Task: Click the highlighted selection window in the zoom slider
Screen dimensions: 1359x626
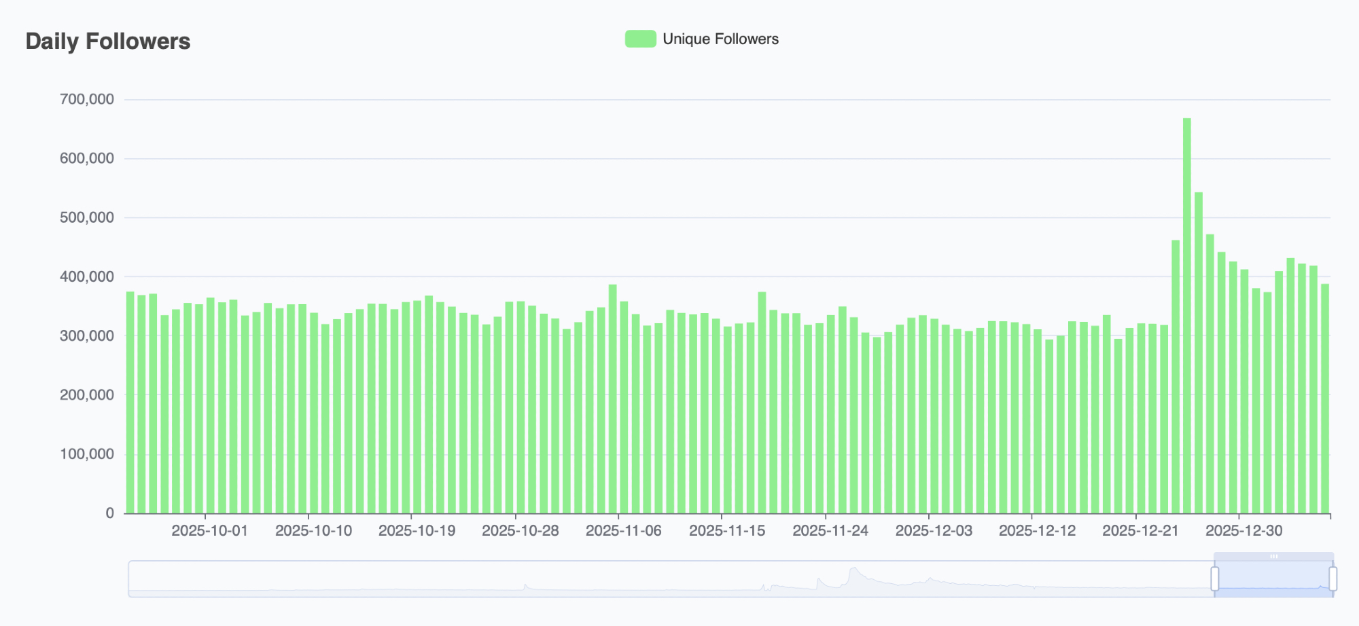Action: (1273, 581)
